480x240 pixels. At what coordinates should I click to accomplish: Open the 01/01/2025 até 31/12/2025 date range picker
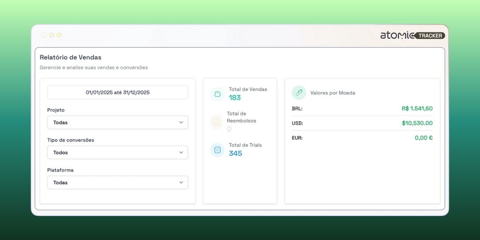118,92
